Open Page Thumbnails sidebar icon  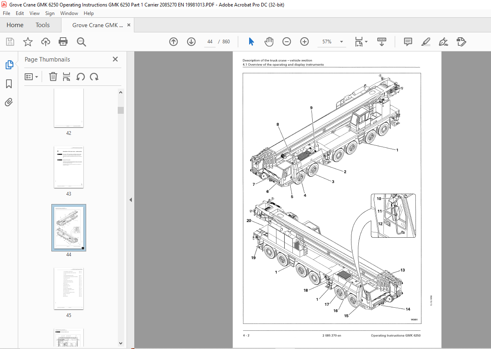pos(9,65)
